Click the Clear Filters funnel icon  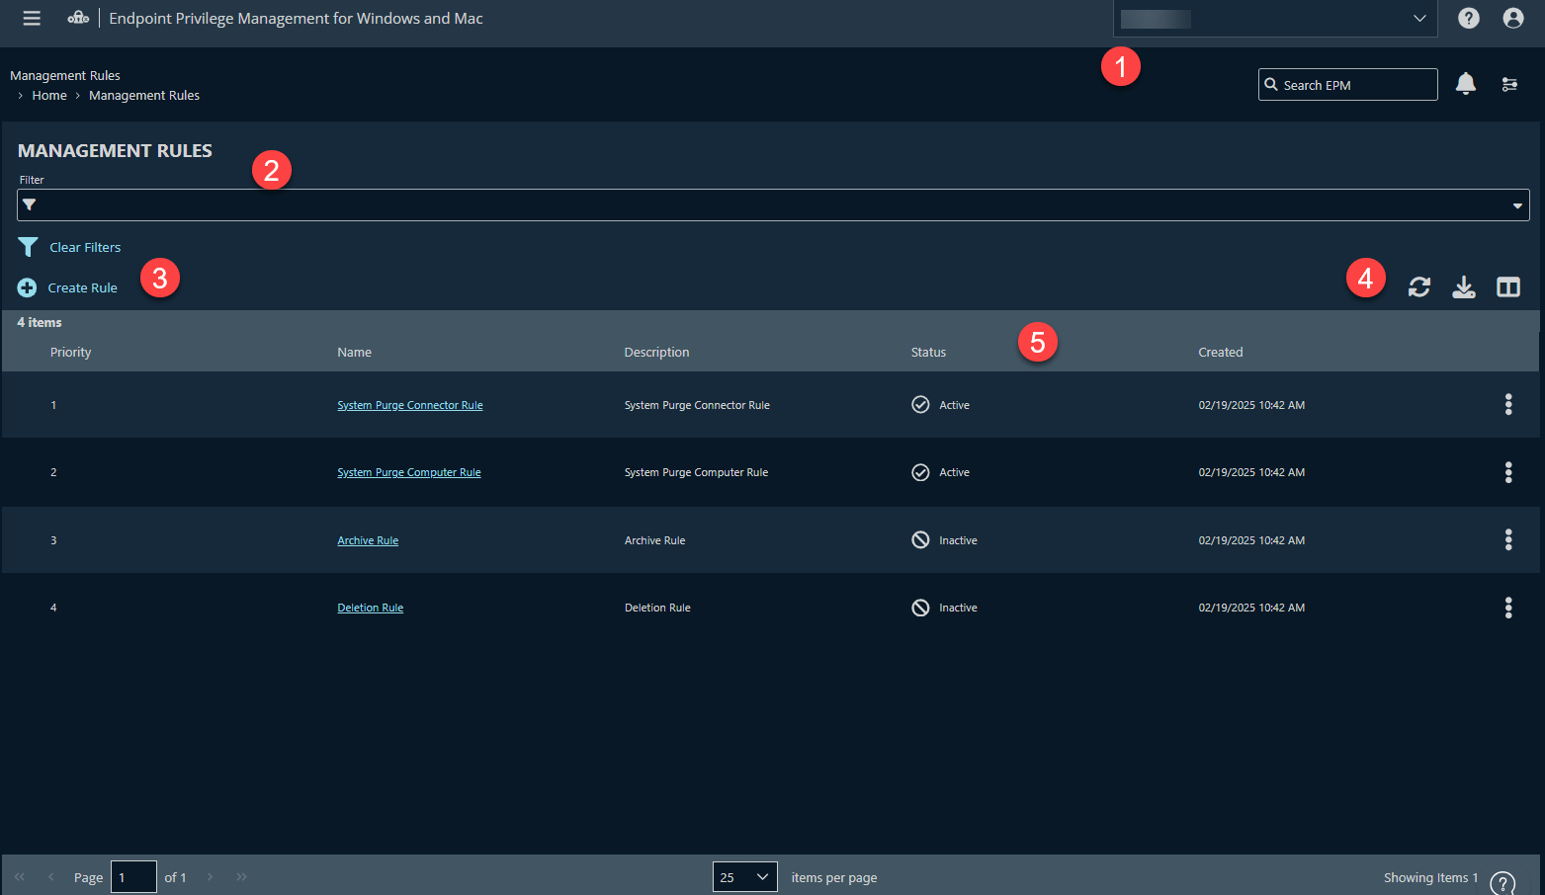tap(28, 247)
